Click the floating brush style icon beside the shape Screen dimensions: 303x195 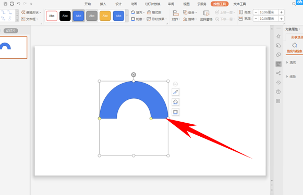coord(175,92)
